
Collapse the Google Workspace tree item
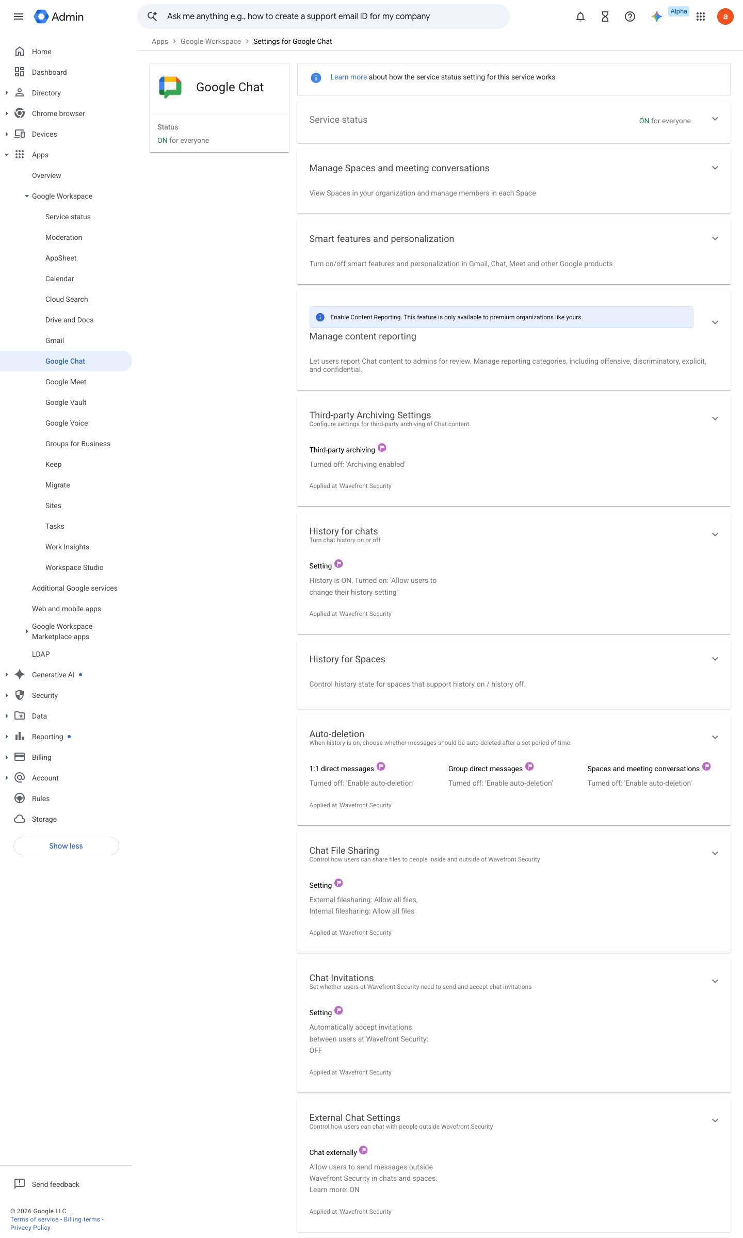click(27, 196)
